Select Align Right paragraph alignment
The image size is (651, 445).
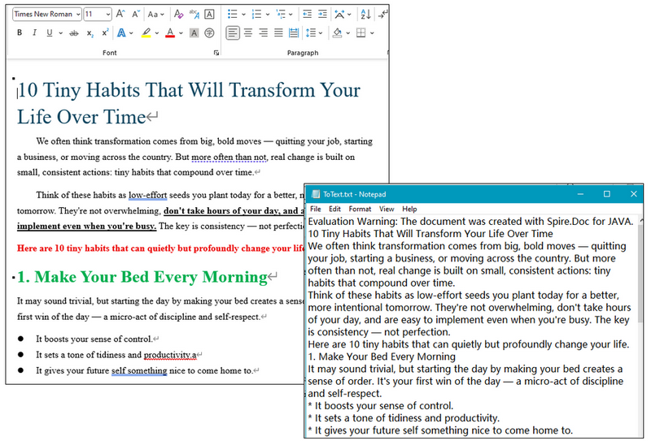(263, 32)
